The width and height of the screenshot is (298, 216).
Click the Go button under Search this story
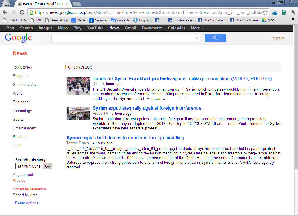point(47,166)
